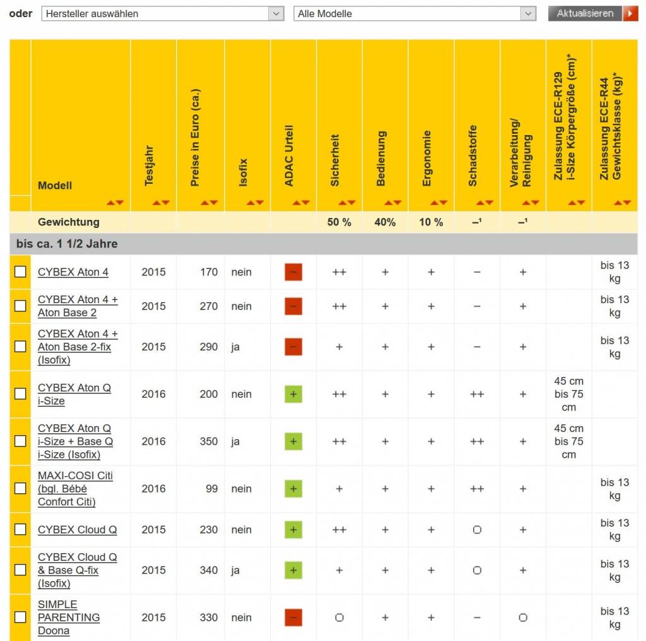Click the up sort arrow under Ergonomie
Image resolution: width=646 pixels, height=641 pixels.
(434, 203)
